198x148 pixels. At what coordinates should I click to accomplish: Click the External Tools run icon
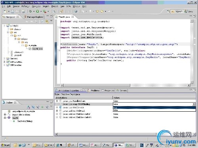45,11
